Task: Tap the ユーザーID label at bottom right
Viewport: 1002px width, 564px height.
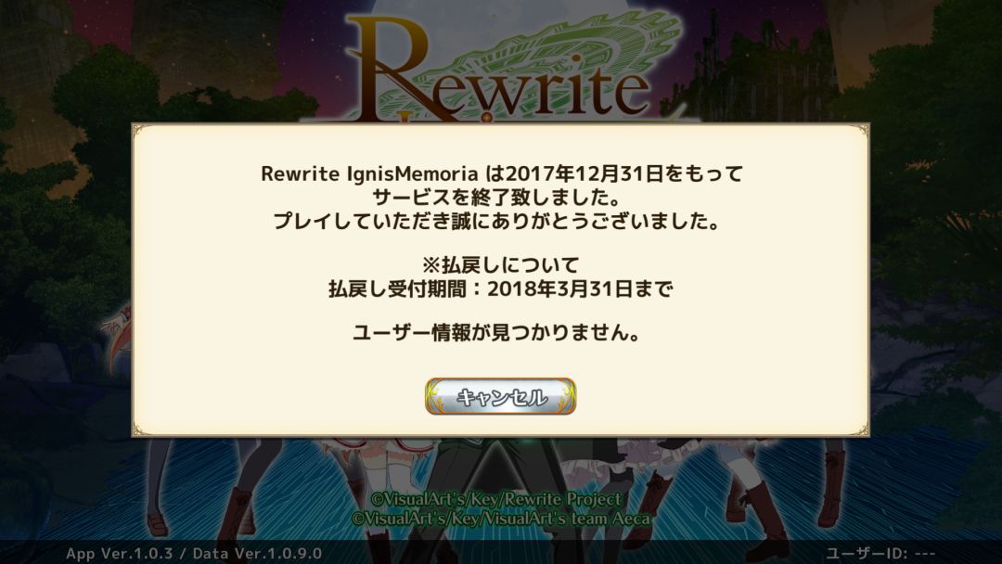Action: 880,553
